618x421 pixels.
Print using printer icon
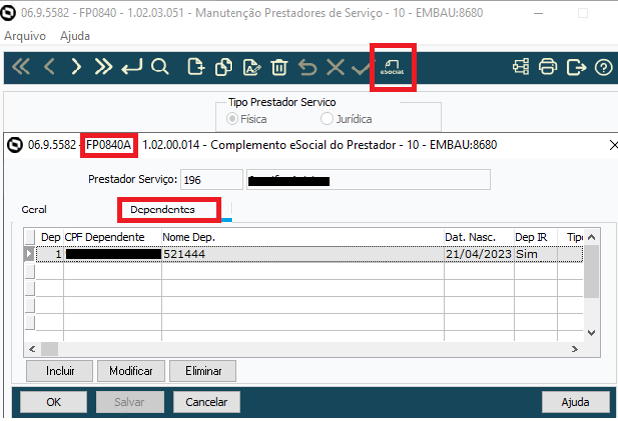[x=547, y=67]
